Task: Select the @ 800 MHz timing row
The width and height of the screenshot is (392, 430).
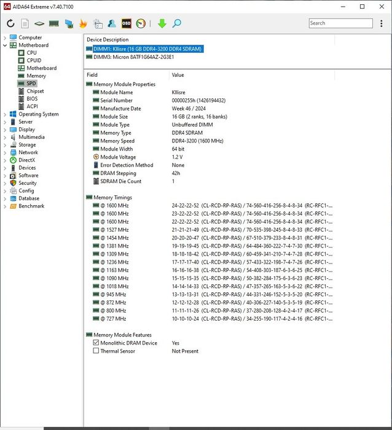Action: click(208, 311)
